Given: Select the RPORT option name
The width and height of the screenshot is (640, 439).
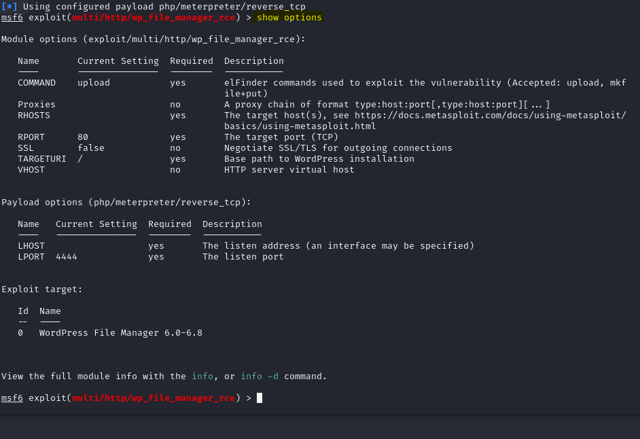Looking at the screenshot, I should tap(31, 137).
